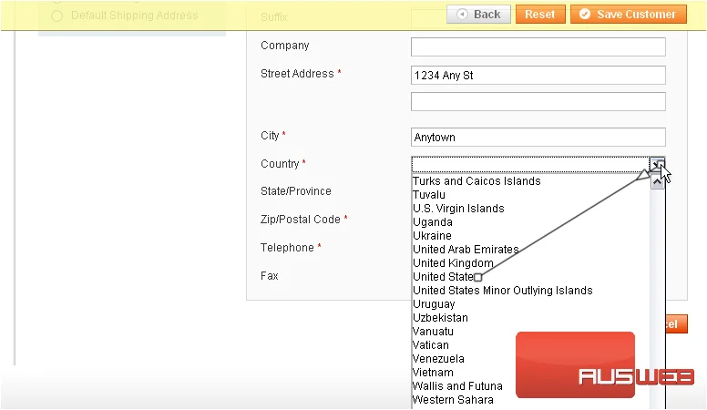The width and height of the screenshot is (707, 410).
Task: Open the Country dropdown box
Action: click(538, 164)
